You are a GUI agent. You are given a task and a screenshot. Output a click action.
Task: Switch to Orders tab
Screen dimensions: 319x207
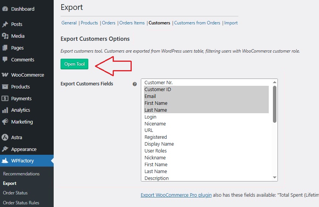pyautogui.click(x=108, y=23)
